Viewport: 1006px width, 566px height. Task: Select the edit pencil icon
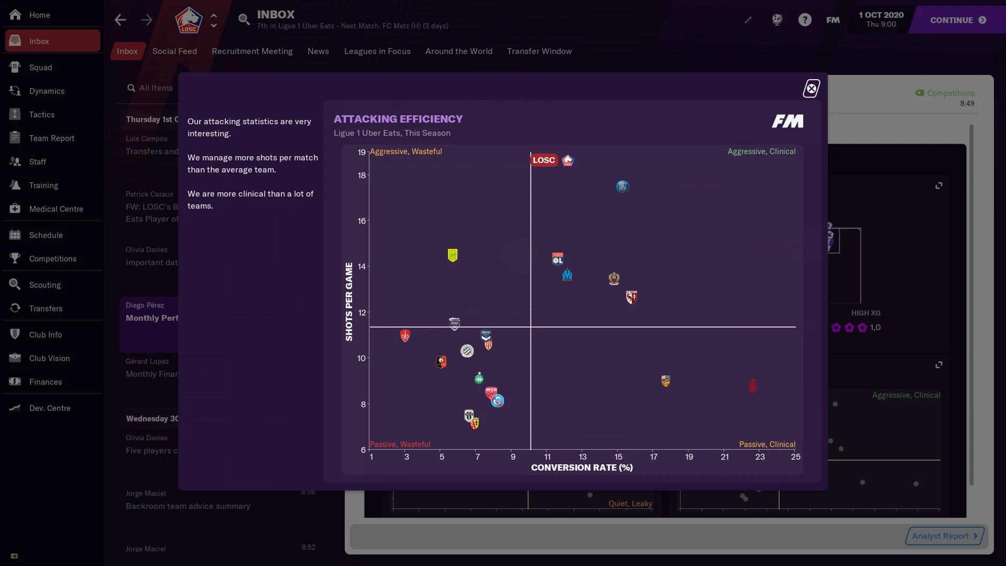[748, 20]
